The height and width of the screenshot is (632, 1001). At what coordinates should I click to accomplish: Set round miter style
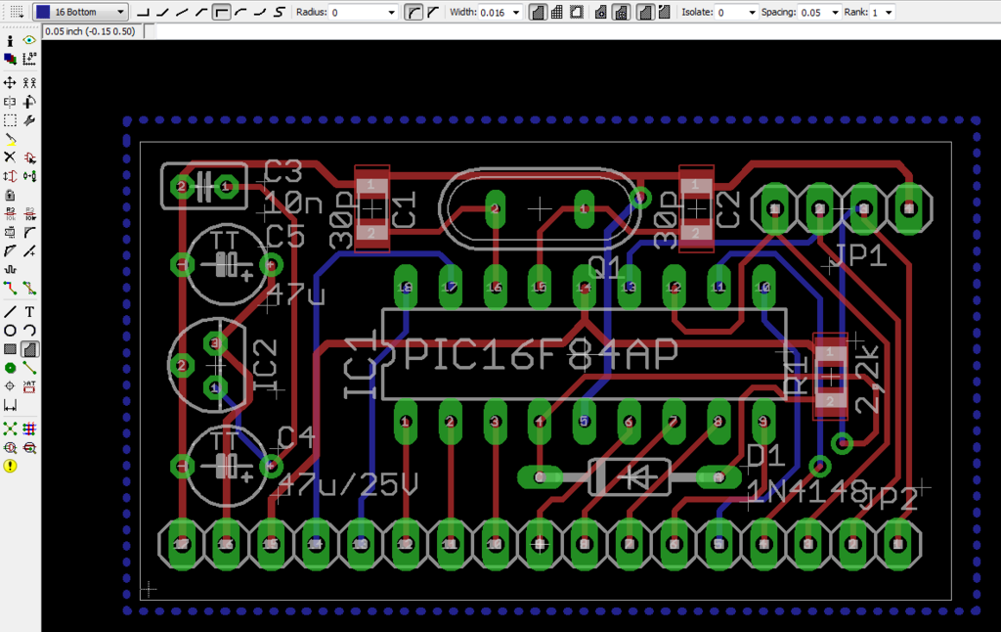[x=413, y=12]
